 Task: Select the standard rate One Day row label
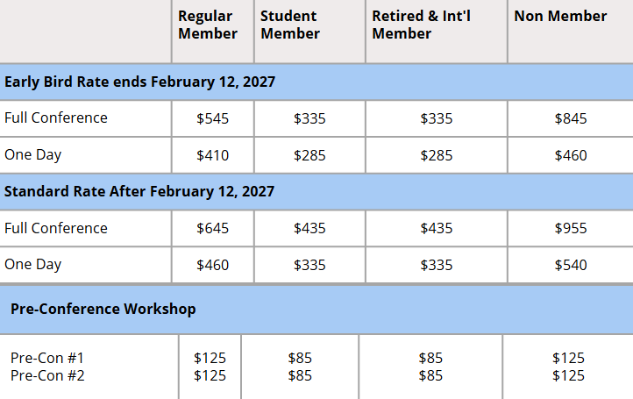pyautogui.click(x=32, y=265)
